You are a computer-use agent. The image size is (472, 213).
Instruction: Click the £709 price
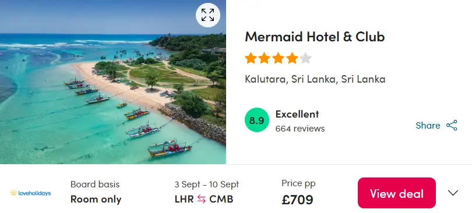[x=297, y=200]
